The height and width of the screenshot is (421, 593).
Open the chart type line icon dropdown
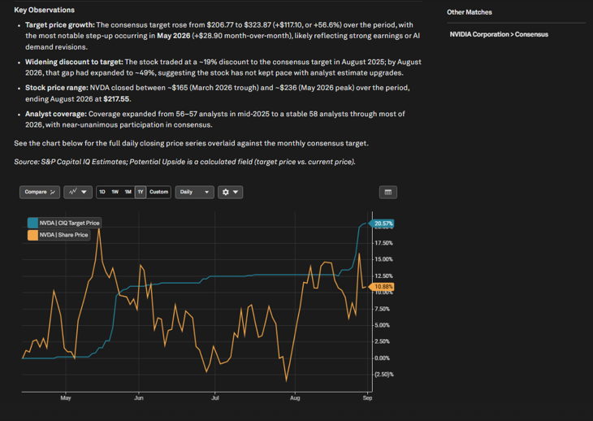[77, 192]
